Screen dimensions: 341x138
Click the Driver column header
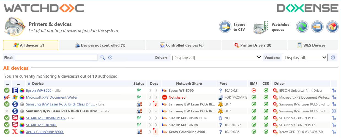tap(279, 83)
